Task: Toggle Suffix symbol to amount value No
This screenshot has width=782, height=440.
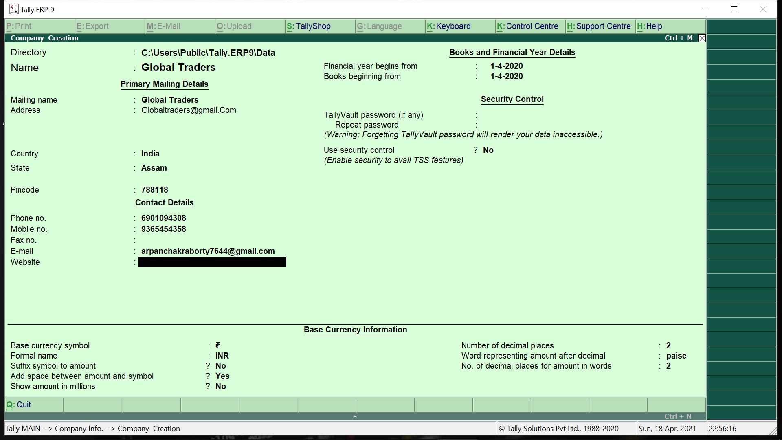Action: point(220,366)
